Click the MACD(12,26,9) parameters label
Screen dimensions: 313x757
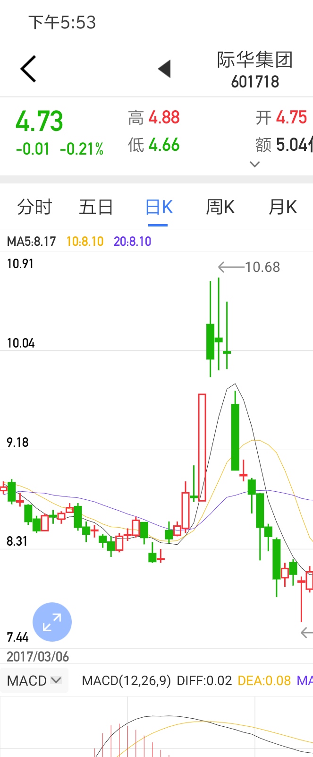127,681
